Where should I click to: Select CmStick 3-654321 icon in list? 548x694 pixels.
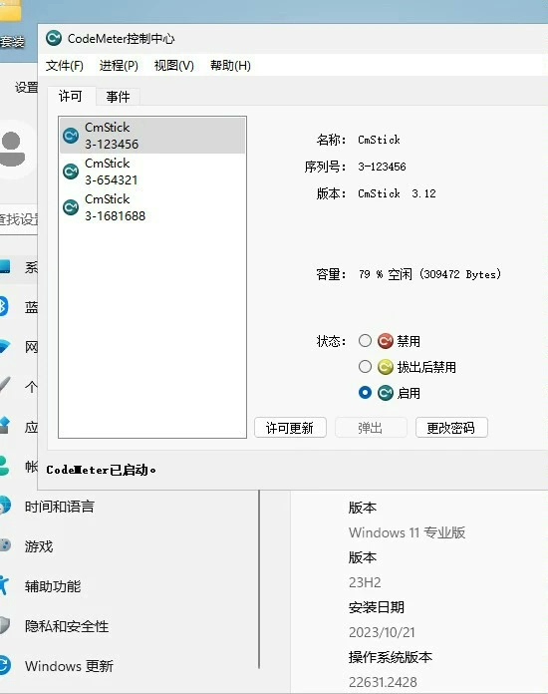click(x=71, y=172)
